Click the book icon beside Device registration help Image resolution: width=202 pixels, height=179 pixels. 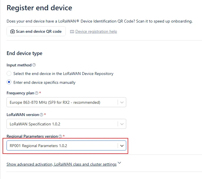(x=72, y=32)
